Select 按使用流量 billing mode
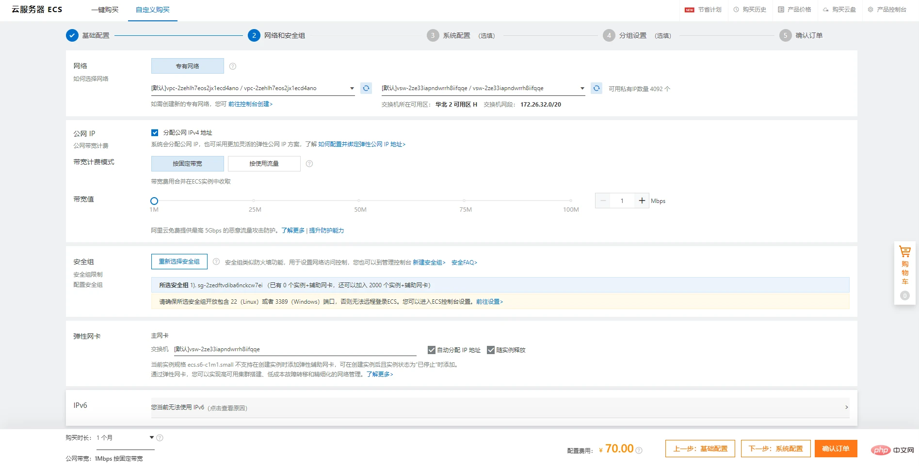Screen dimensions: 919x466 pos(264,164)
